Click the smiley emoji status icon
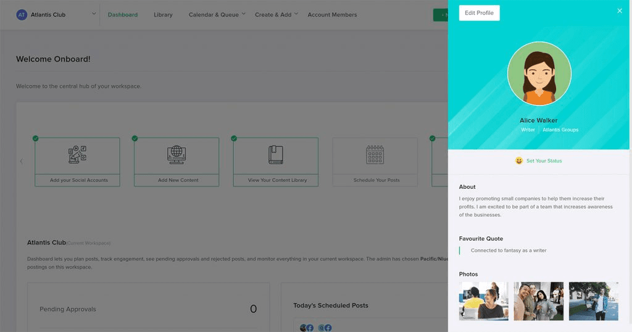This screenshot has height=332, width=632. 518,160
